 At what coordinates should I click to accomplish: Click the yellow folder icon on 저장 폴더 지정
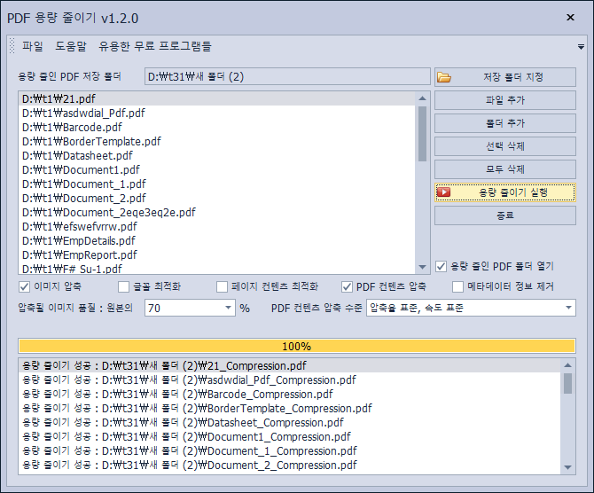(x=444, y=77)
